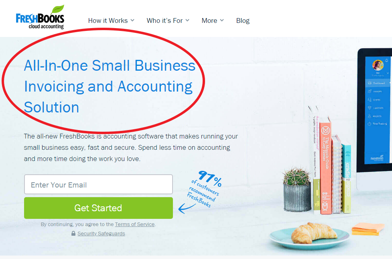Click the notification bell on the monitor screen

[386, 61]
